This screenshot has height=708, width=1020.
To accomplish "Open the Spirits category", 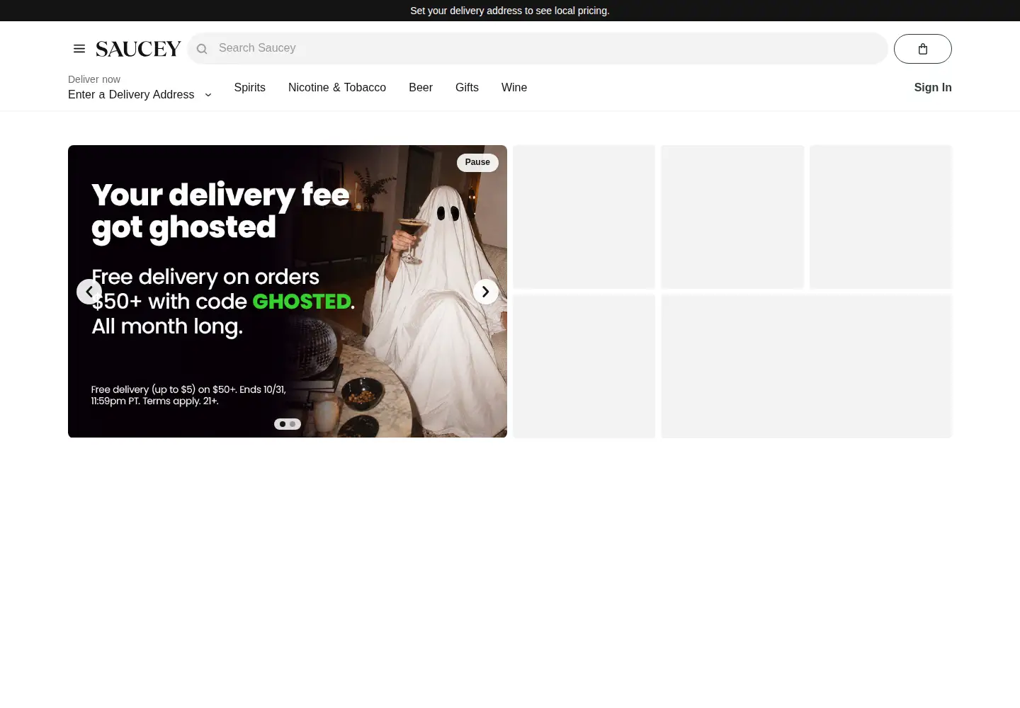I will click(x=250, y=88).
